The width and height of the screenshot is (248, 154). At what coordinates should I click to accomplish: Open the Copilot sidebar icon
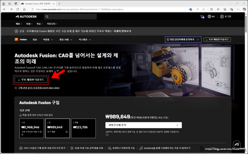(x=244, y=9)
